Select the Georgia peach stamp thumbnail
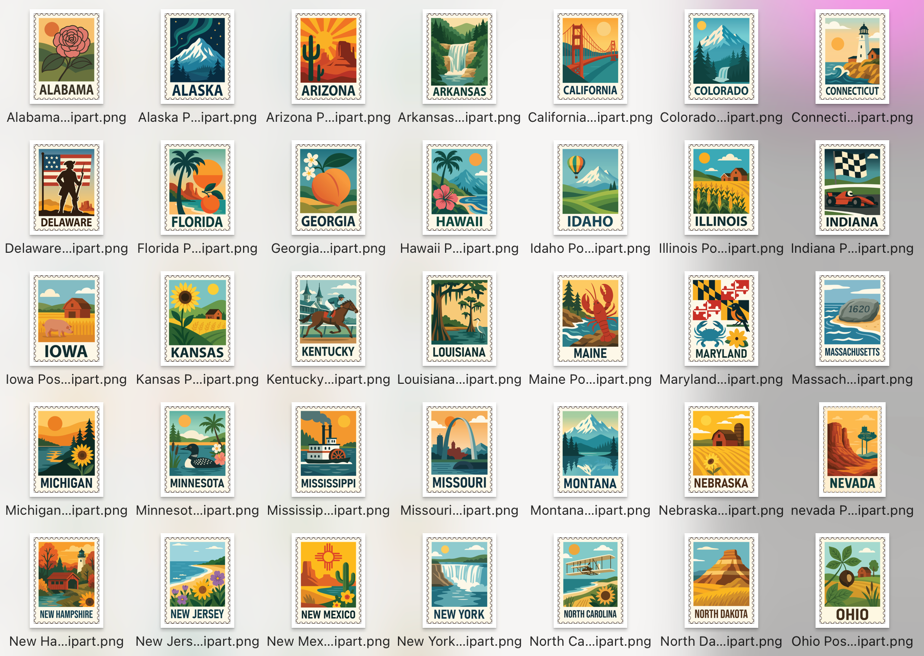Image resolution: width=924 pixels, height=656 pixels. (328, 188)
